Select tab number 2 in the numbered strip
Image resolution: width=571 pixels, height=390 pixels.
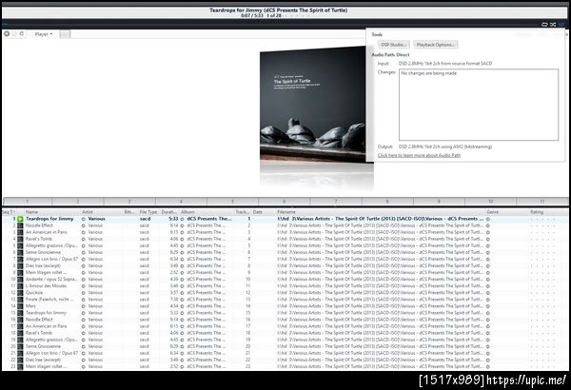click(78, 202)
